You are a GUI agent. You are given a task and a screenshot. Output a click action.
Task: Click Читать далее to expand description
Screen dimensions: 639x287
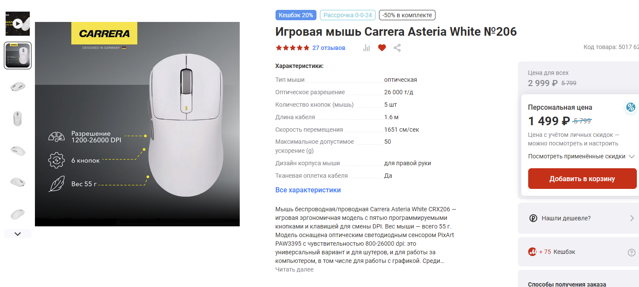pyautogui.click(x=294, y=269)
